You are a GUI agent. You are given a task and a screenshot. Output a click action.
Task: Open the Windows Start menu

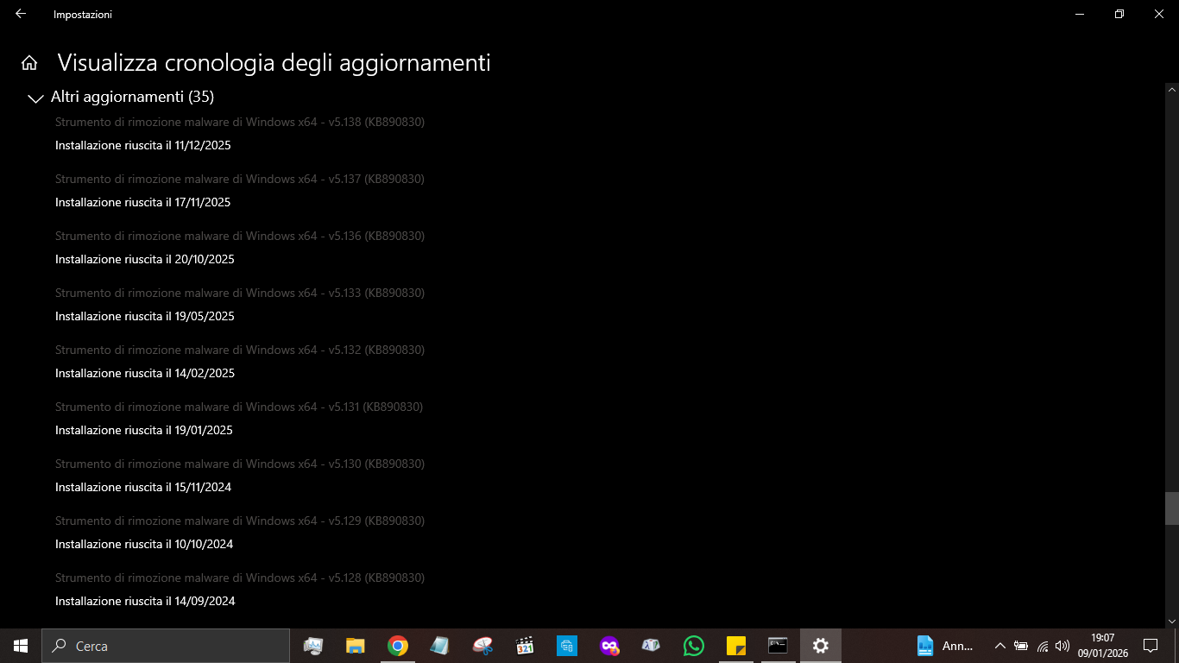click(21, 646)
